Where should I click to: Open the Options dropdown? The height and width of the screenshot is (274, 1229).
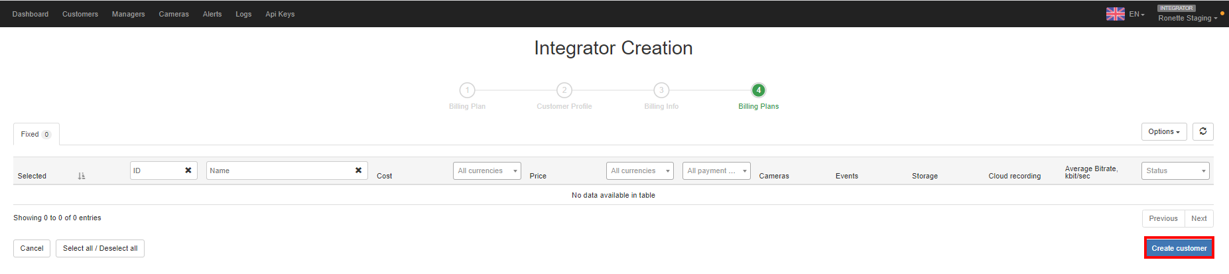pyautogui.click(x=1164, y=131)
